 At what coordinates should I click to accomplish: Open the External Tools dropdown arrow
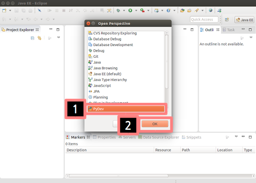click(x=148, y=11)
